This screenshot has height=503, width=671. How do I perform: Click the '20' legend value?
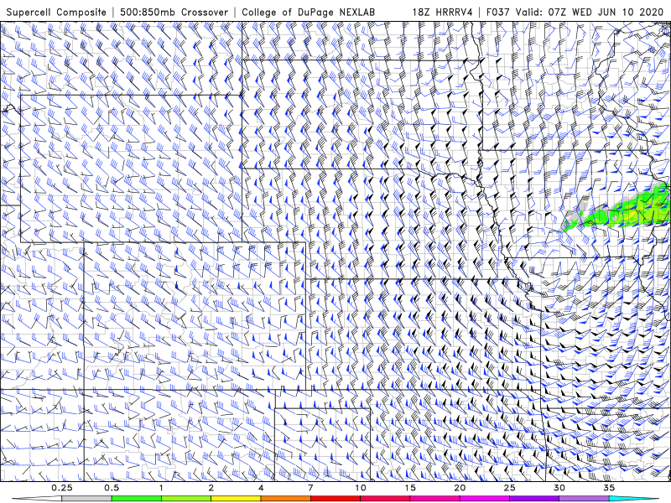tap(460, 488)
